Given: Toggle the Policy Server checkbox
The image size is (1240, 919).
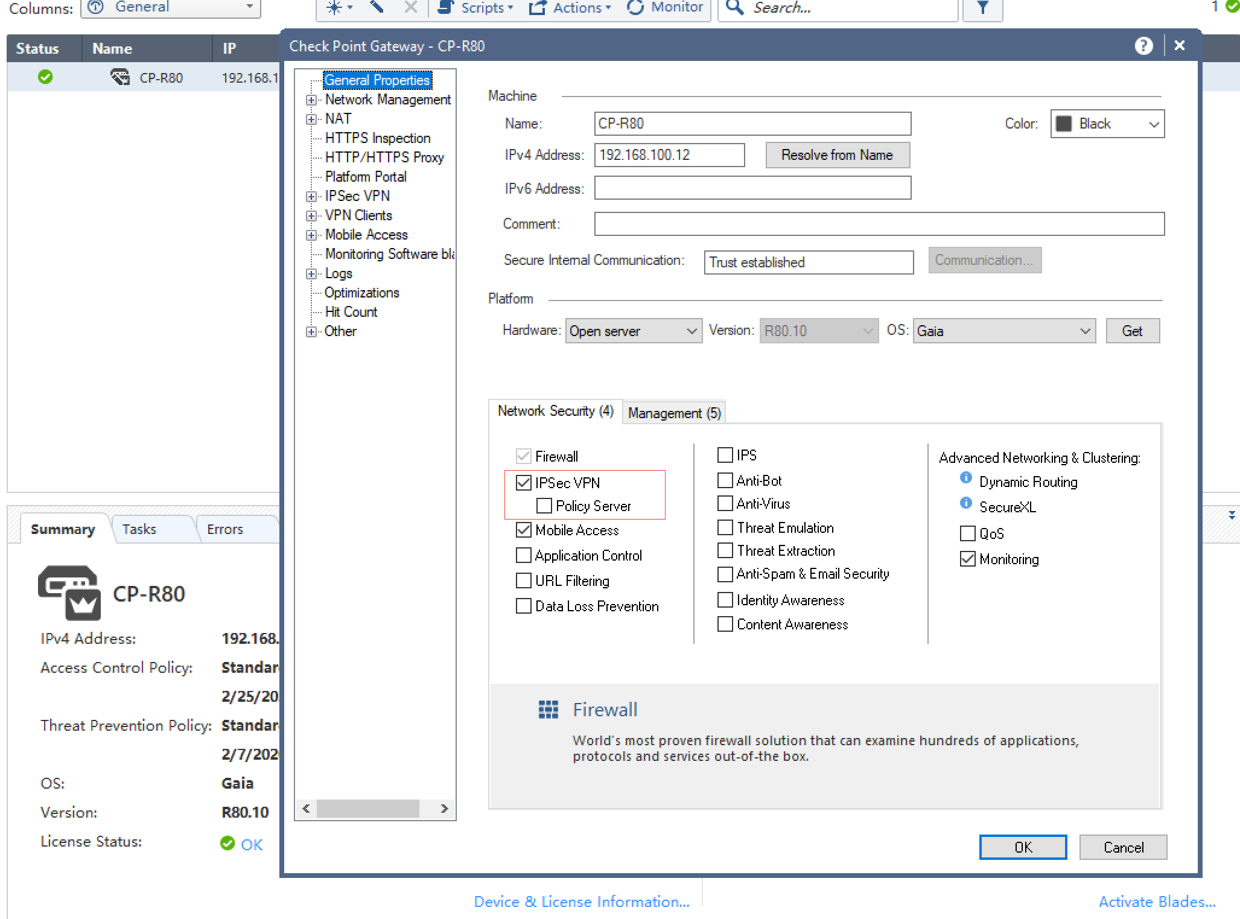Looking at the screenshot, I should coord(544,506).
